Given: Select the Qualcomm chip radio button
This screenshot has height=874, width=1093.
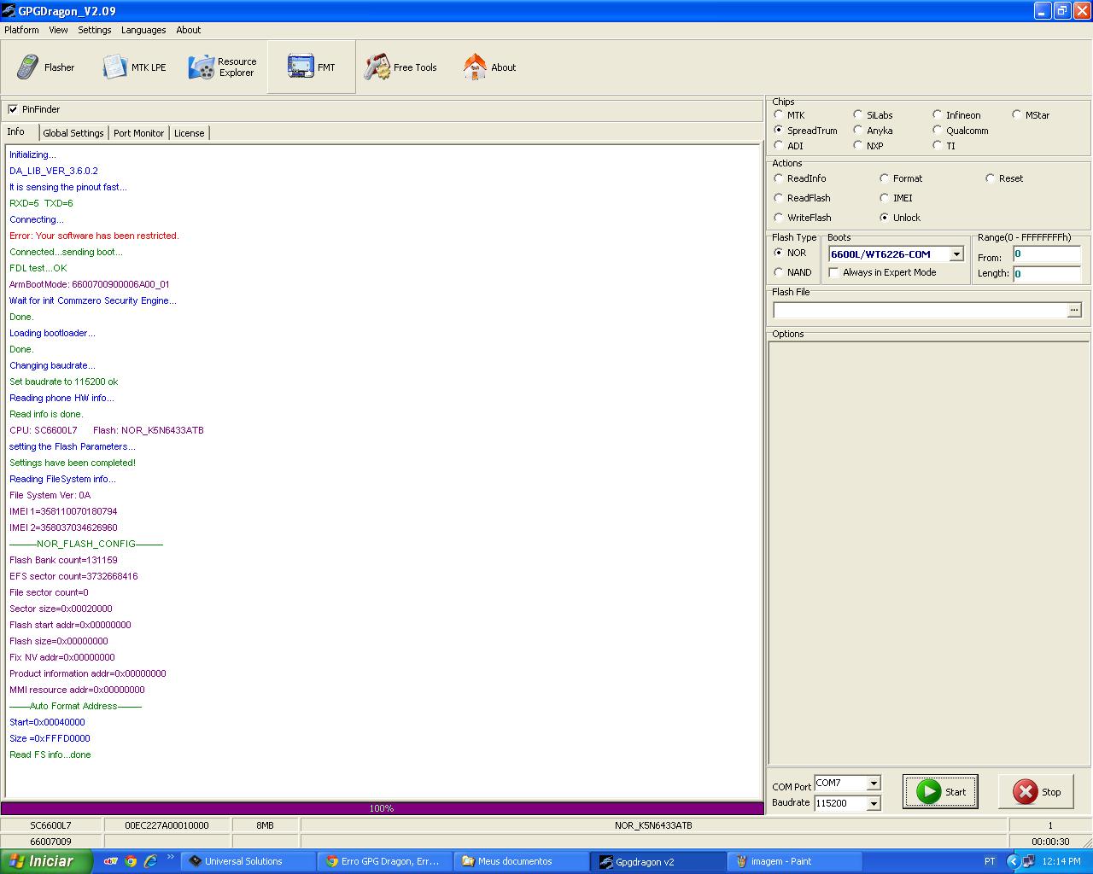Looking at the screenshot, I should coord(938,130).
